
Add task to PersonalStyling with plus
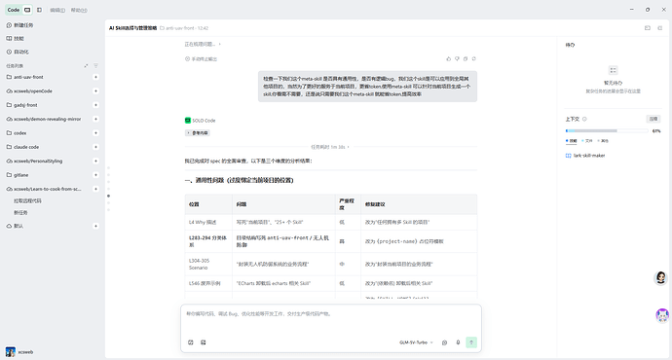pos(95,161)
